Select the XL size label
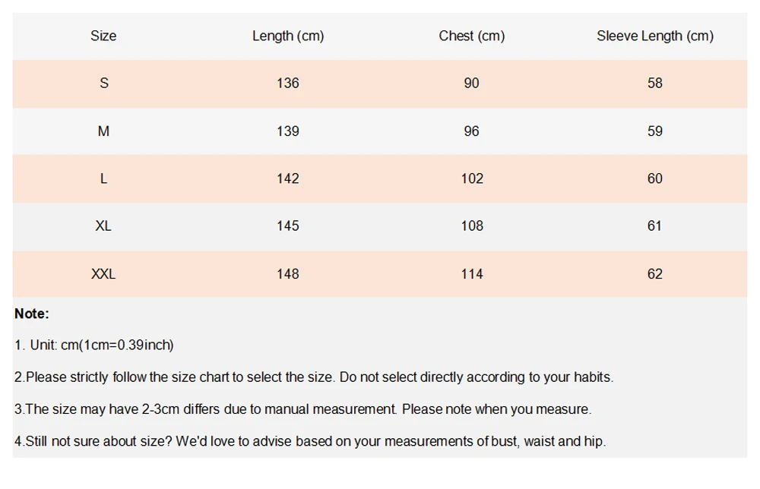Image resolution: width=760 pixels, height=489 pixels. 103,226
